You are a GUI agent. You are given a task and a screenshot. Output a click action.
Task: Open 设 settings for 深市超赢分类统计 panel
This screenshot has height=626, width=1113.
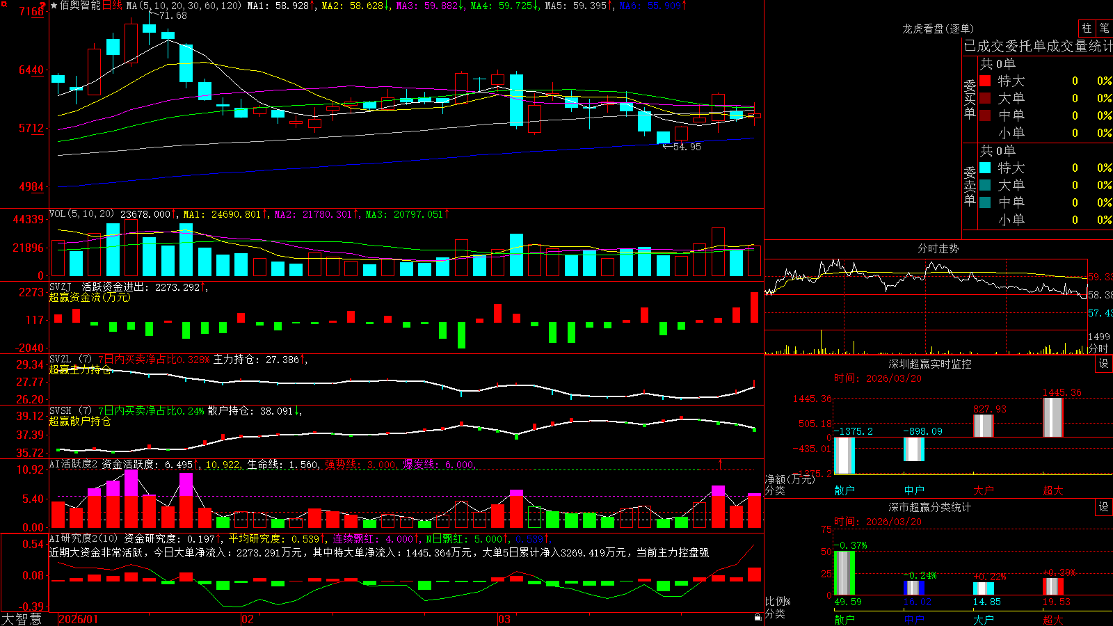[1104, 507]
